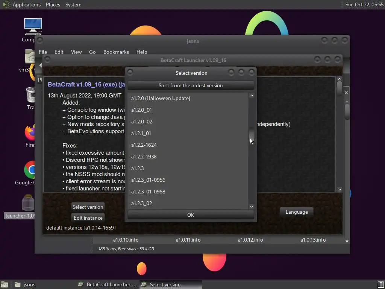
Task: Click the jsons window back arrow
Action: (41, 65)
